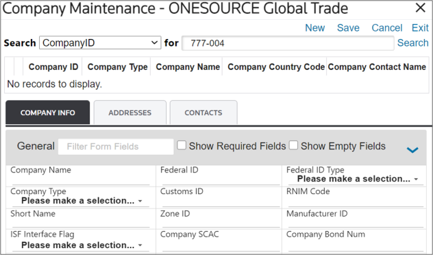Open the Company Type selection dropdown

(x=81, y=201)
